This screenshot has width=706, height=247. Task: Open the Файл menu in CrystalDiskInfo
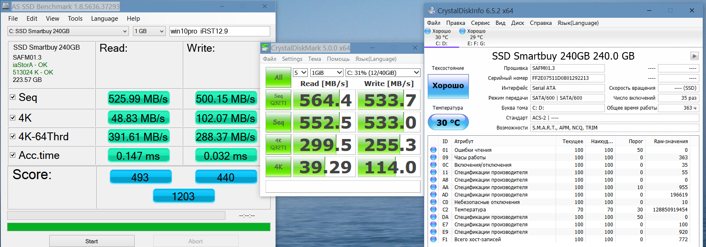(433, 23)
